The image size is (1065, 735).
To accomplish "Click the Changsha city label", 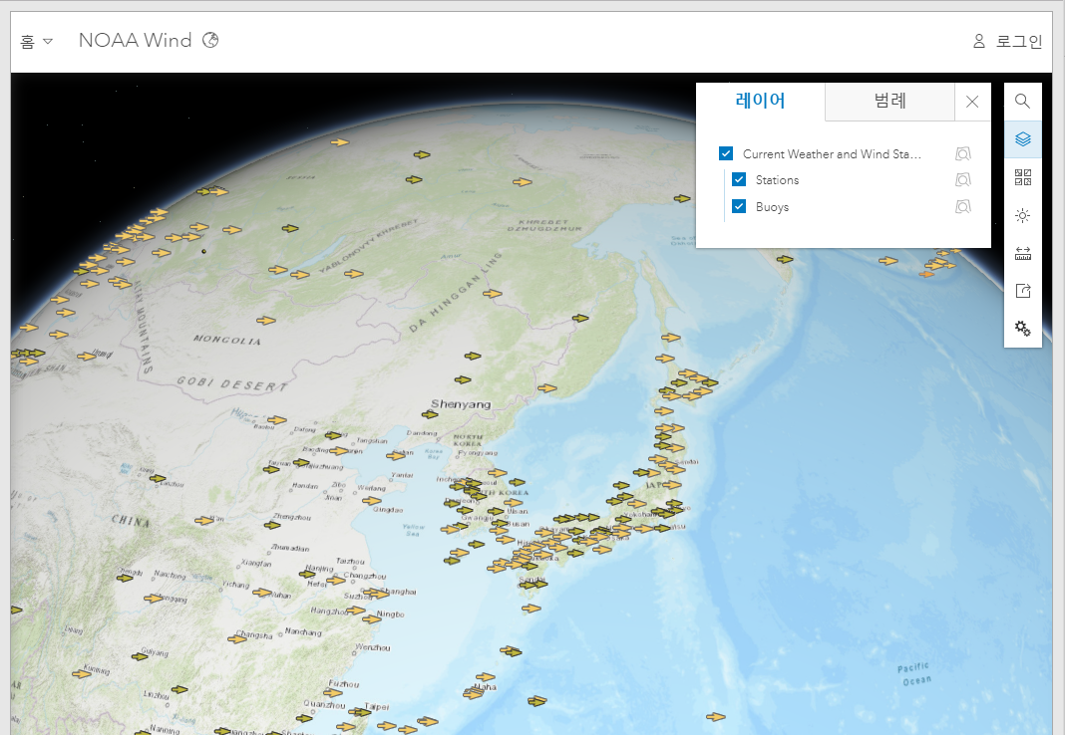I will point(254,634).
